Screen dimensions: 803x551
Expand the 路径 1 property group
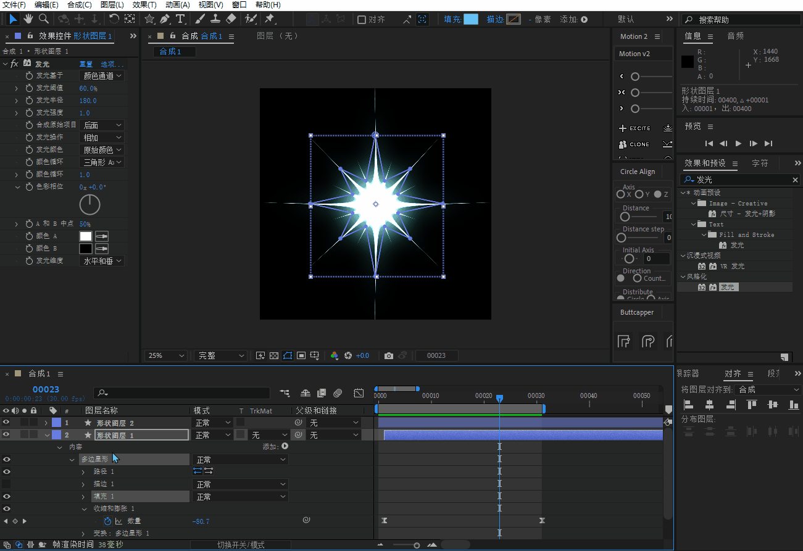(83, 472)
